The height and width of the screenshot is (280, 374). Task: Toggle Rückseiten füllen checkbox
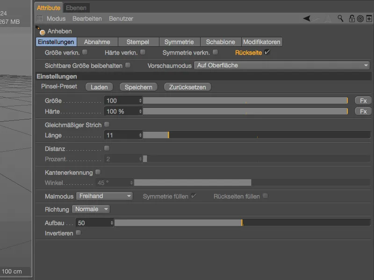coord(265,196)
